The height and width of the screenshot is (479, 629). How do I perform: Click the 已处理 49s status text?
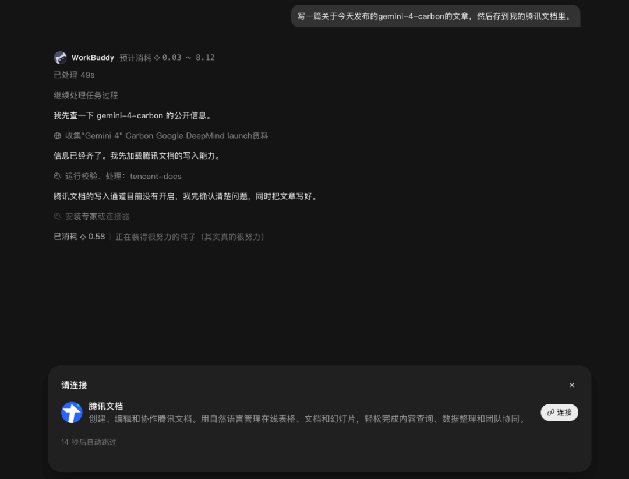74,75
